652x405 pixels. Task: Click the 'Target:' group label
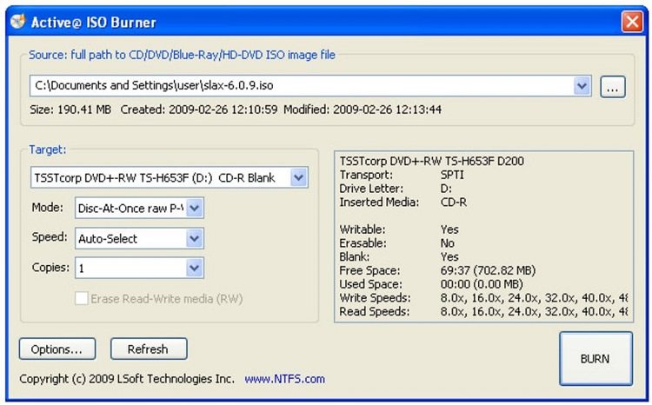[48, 149]
